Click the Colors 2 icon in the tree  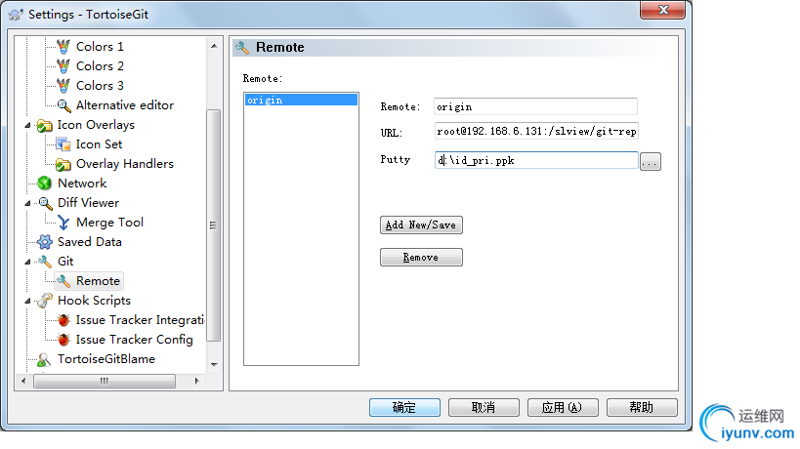[x=63, y=66]
